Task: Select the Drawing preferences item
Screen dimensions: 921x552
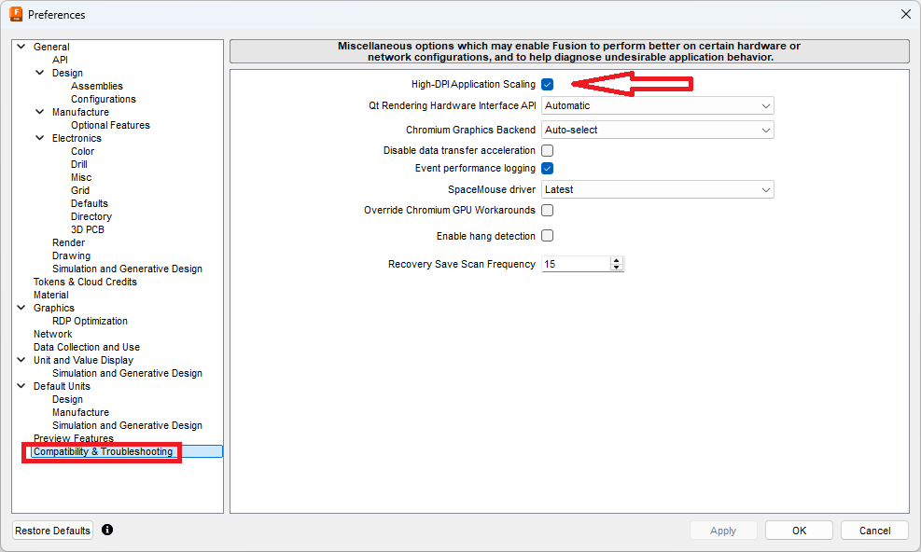Action: pyautogui.click(x=71, y=256)
